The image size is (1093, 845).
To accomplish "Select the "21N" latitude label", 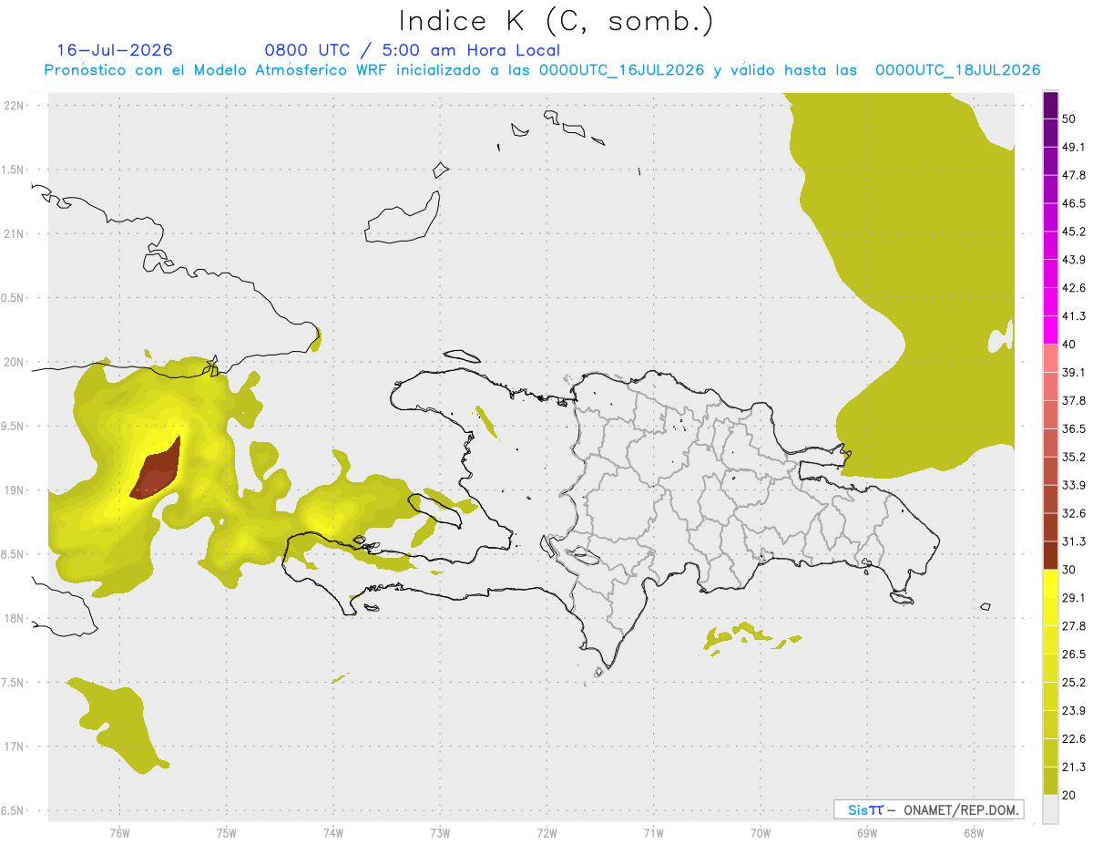I will [x=15, y=234].
